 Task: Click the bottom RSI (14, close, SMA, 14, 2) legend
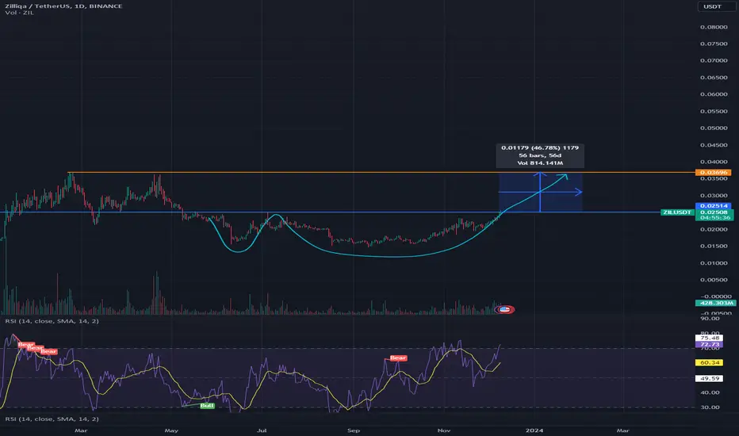[x=52, y=419]
